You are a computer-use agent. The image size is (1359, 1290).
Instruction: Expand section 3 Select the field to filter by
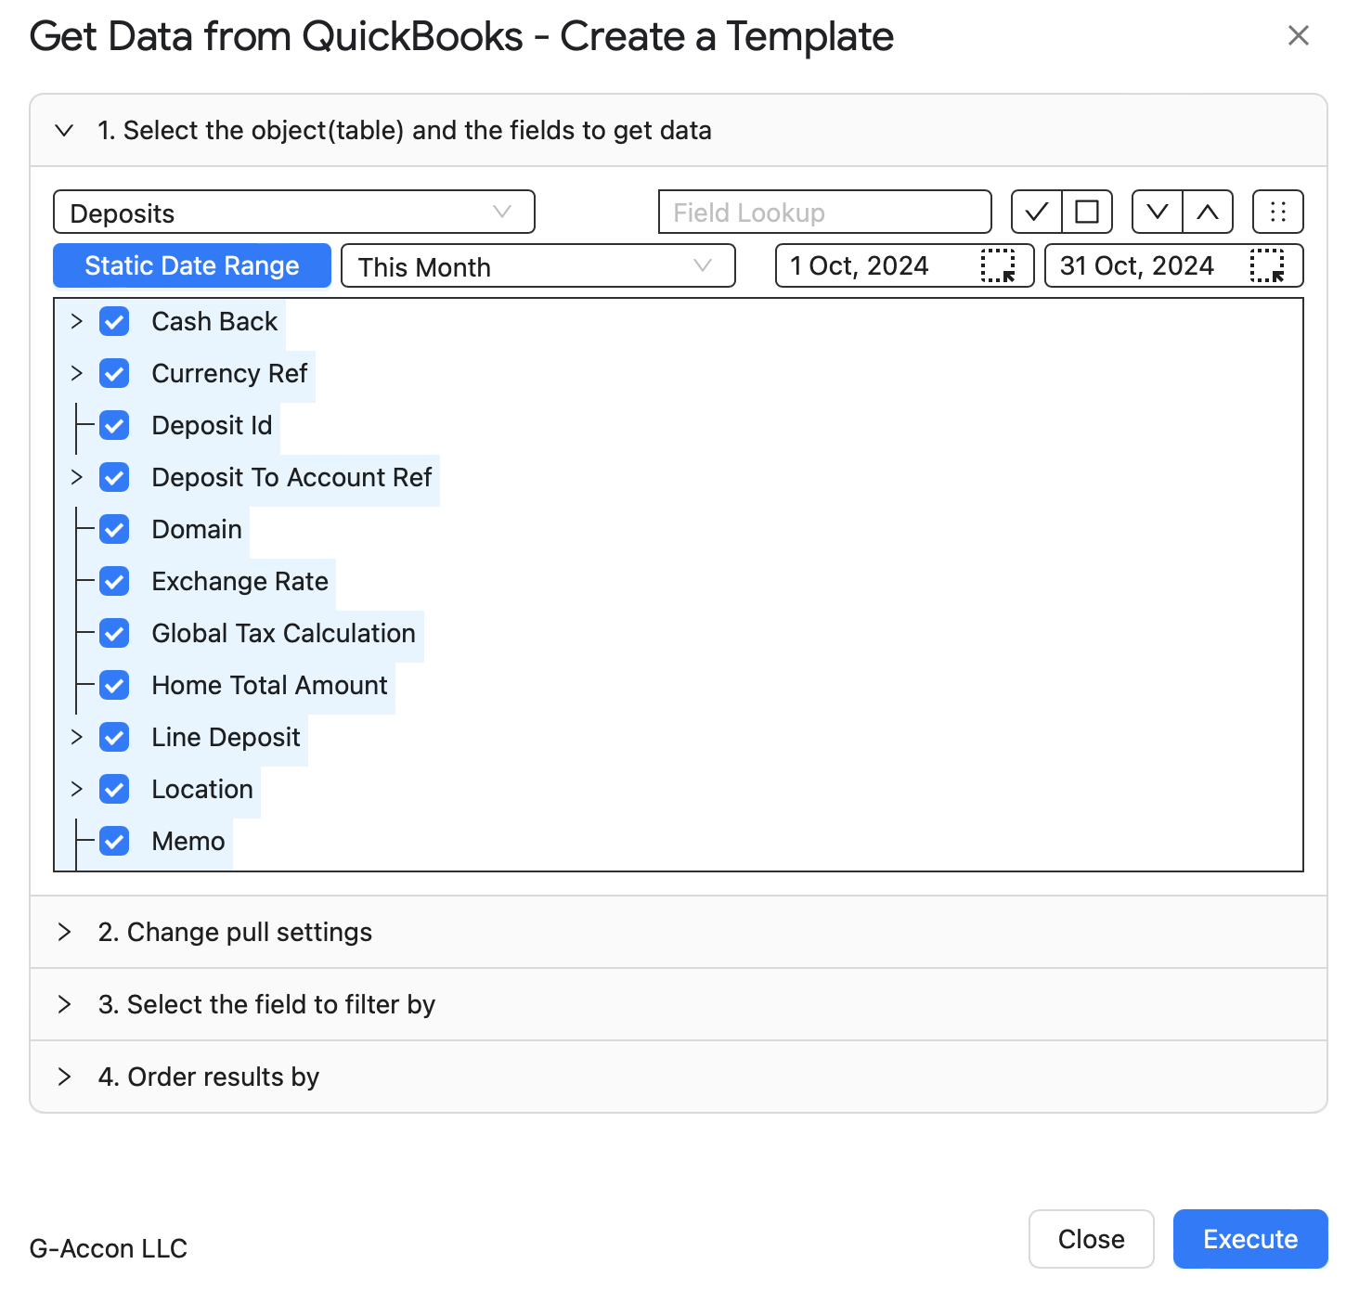pos(679,1004)
